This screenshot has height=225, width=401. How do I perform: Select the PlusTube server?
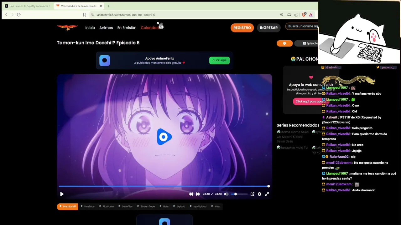(x=87, y=207)
